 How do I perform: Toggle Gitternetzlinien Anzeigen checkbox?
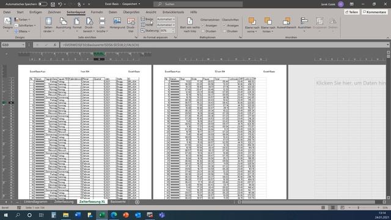203,26
